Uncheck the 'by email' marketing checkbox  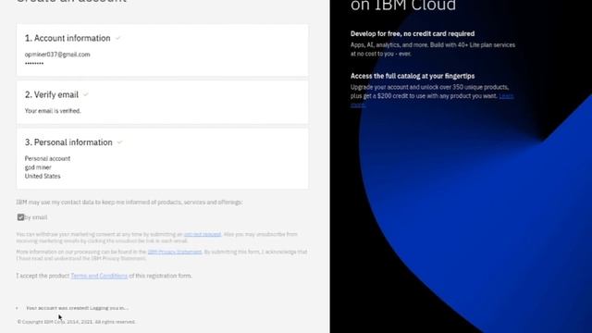point(20,217)
